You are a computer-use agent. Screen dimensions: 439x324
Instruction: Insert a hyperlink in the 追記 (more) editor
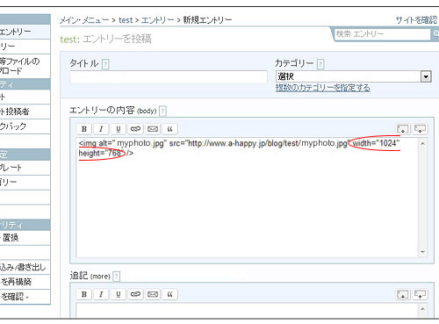(135, 294)
